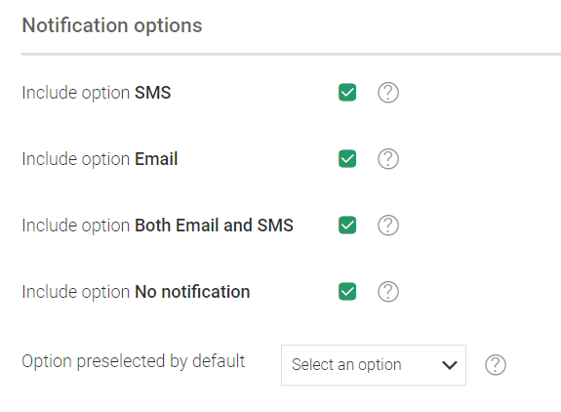The image size is (561, 412).
Task: Untick the No notification checkbox
Action: (347, 292)
